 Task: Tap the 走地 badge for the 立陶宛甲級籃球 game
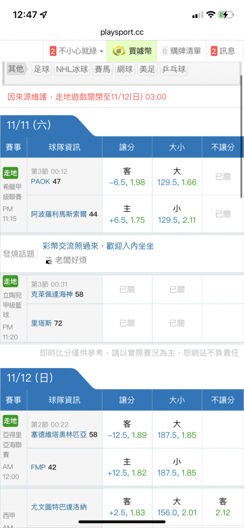(11, 281)
